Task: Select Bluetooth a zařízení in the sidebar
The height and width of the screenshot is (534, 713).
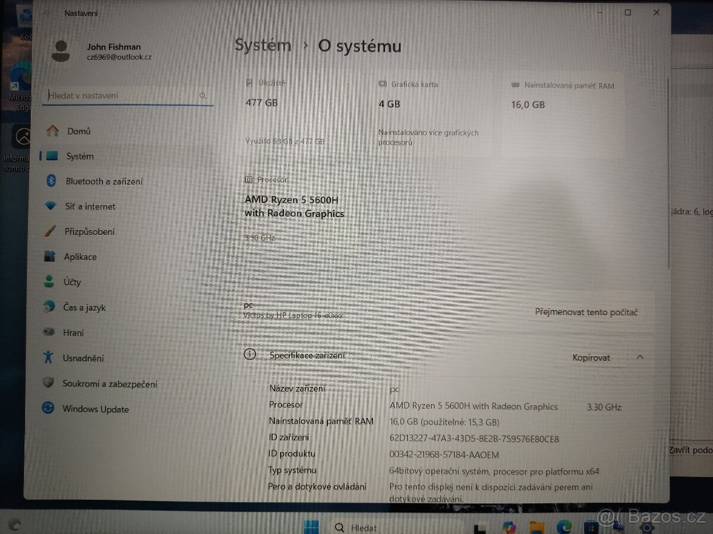Action: [103, 181]
